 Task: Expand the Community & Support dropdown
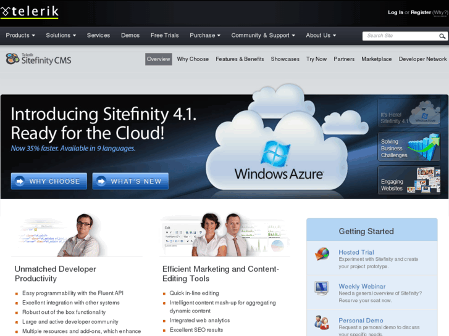click(263, 36)
